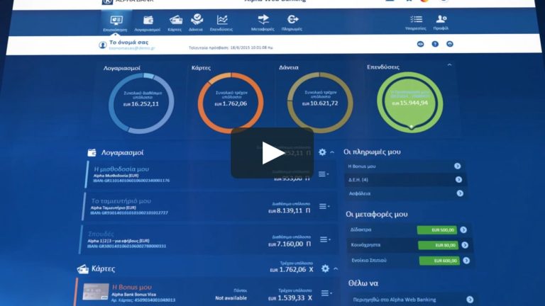
Task: Click the balance EUR 8.139,11
Action: click(290, 210)
